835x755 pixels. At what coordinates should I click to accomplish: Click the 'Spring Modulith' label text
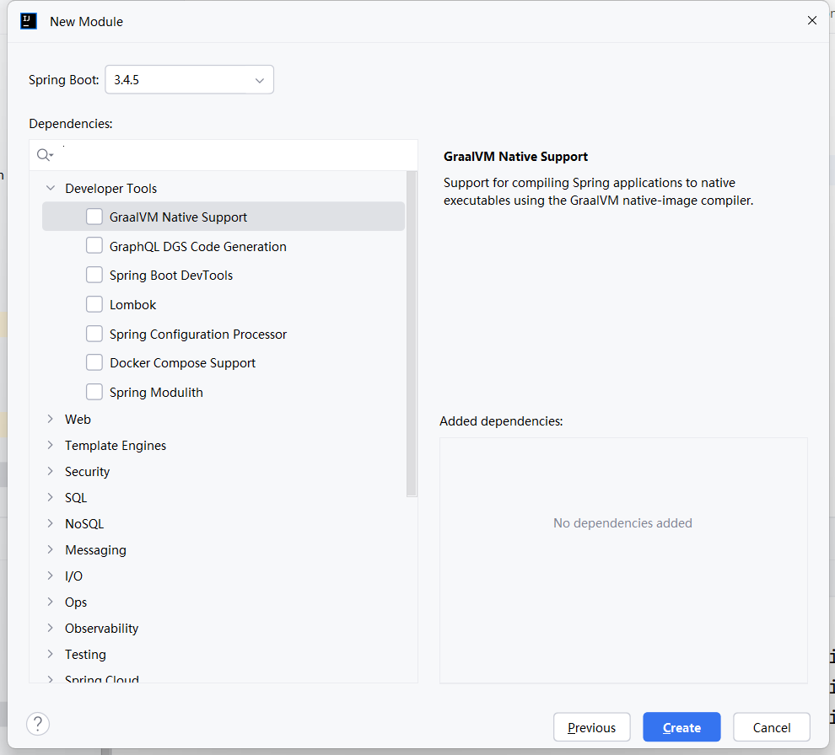coord(156,393)
